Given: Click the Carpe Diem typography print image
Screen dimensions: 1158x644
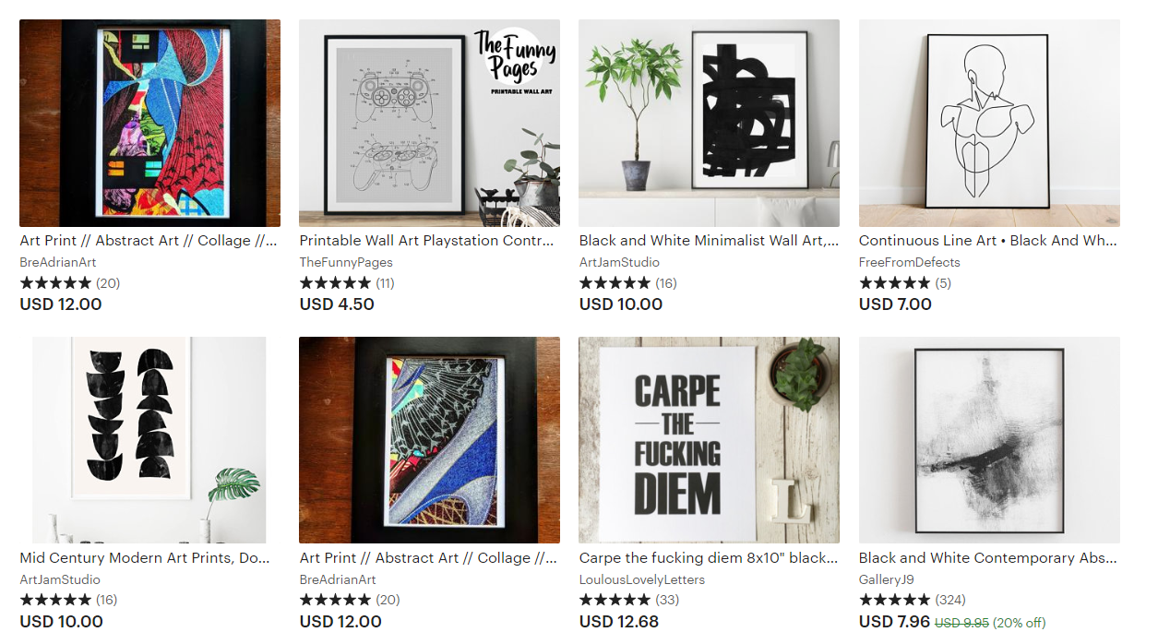Looking at the screenshot, I should pyautogui.click(x=709, y=440).
